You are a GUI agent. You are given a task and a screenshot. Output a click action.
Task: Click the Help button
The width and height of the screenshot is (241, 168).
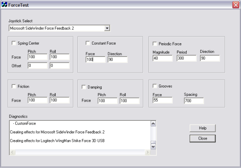click(x=202, y=128)
